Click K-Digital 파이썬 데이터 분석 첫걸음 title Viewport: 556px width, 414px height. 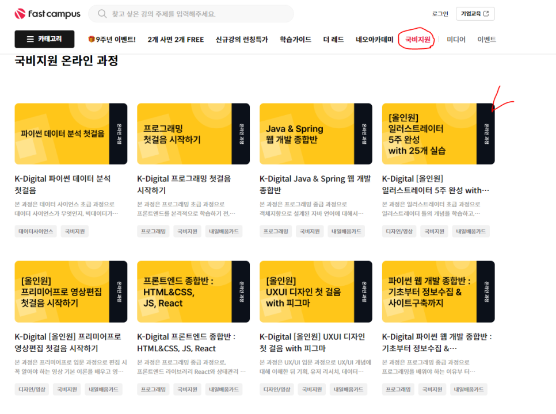point(62,184)
